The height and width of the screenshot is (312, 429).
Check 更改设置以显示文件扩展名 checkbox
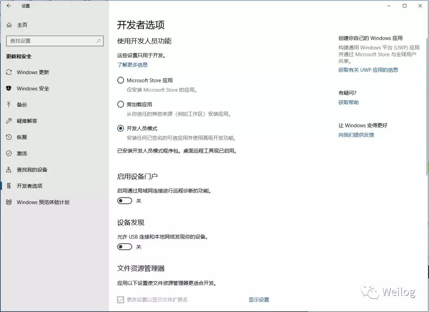point(120,300)
